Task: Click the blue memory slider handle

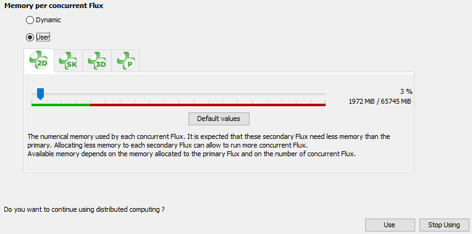Action: tap(40, 94)
